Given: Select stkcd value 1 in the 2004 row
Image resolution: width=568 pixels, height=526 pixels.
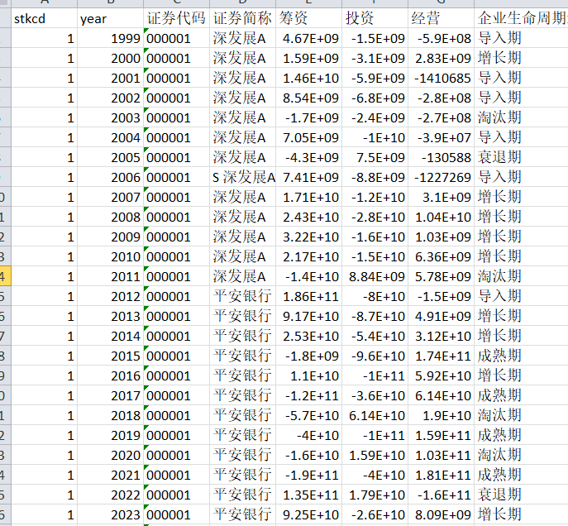Looking at the screenshot, I should (44, 137).
